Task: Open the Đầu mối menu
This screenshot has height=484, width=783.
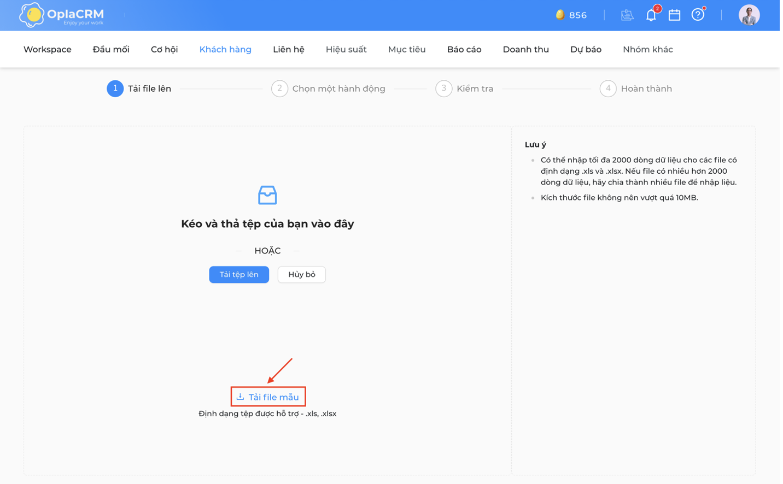Action: click(111, 49)
